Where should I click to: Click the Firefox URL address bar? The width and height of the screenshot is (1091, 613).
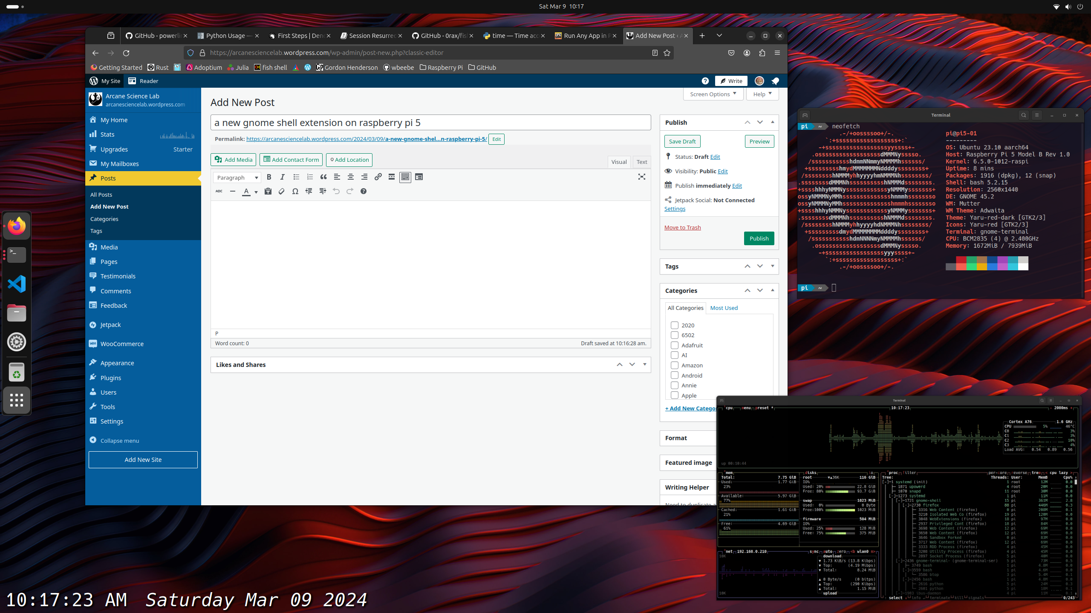(x=428, y=53)
